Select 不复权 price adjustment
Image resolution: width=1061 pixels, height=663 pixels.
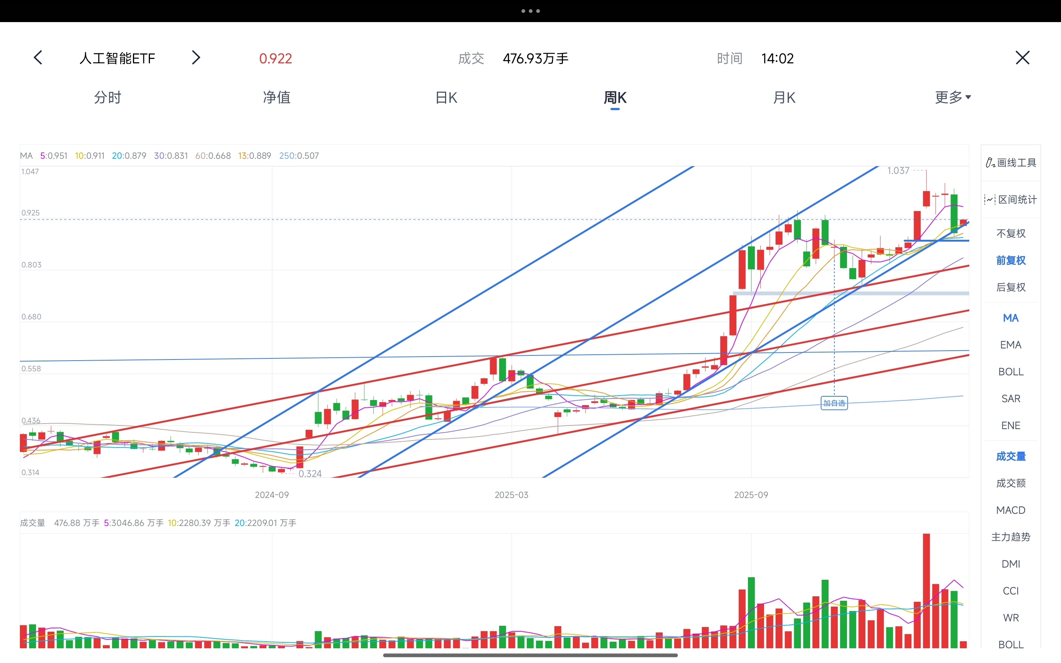click(x=1011, y=233)
